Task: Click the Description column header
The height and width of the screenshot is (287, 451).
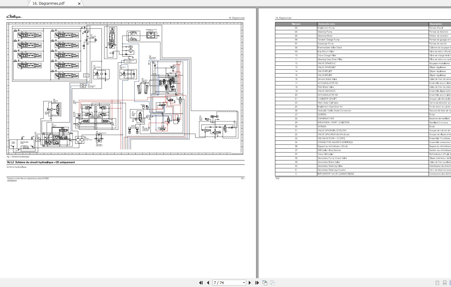Action: coord(436,24)
